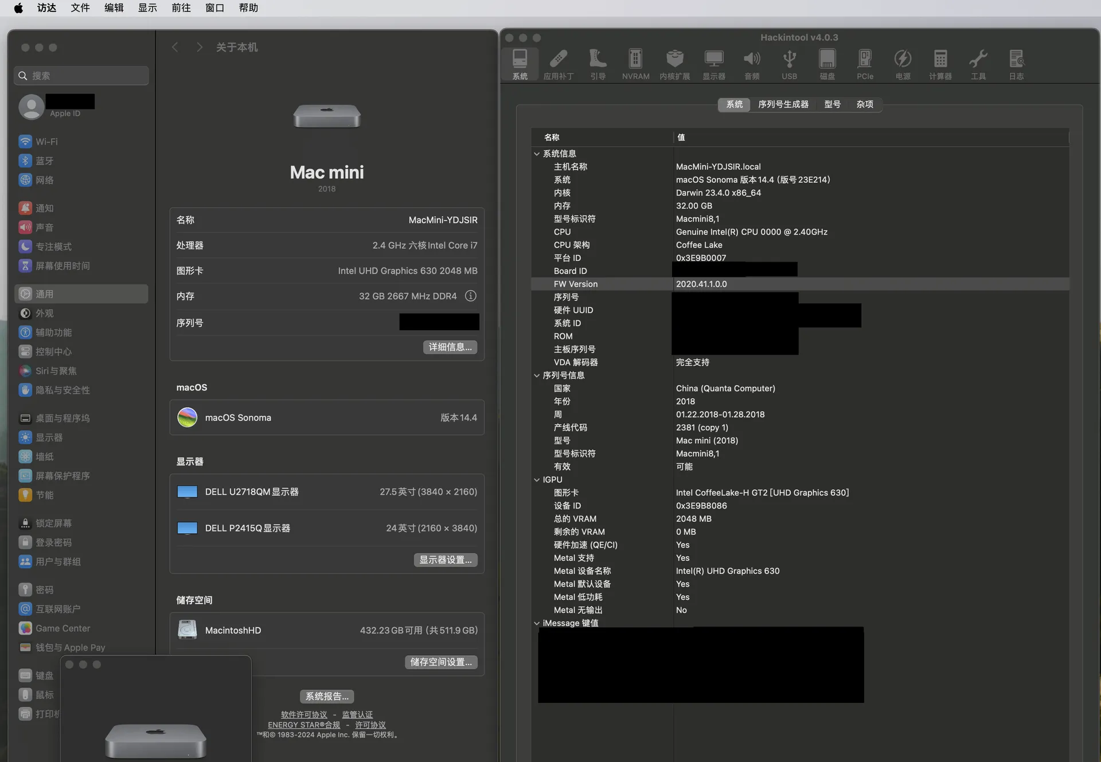Switch to the 杂项 tab
The height and width of the screenshot is (762, 1101).
click(x=865, y=104)
